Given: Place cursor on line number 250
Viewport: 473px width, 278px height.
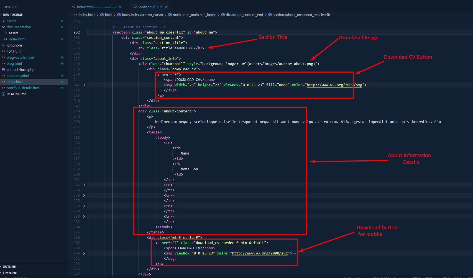Looking at the screenshot, I should (x=77, y=122).
